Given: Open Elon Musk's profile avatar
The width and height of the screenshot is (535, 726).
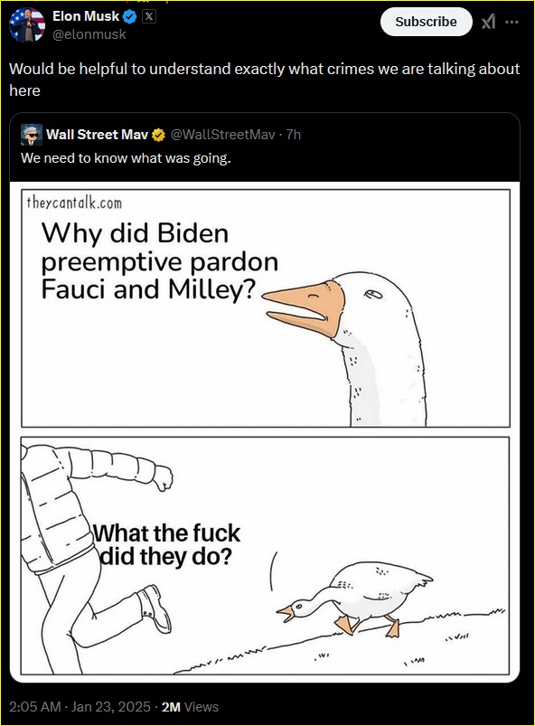Looking at the screenshot, I should tap(27, 25).
